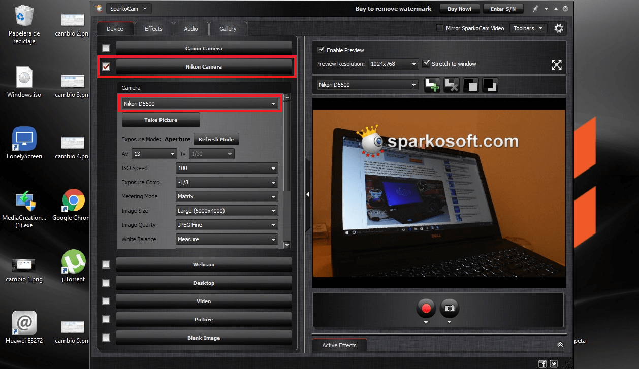Screen dimensions: 639x369
Task: Select the Papelera de reciclaje desktop icon
Action: tap(24, 24)
